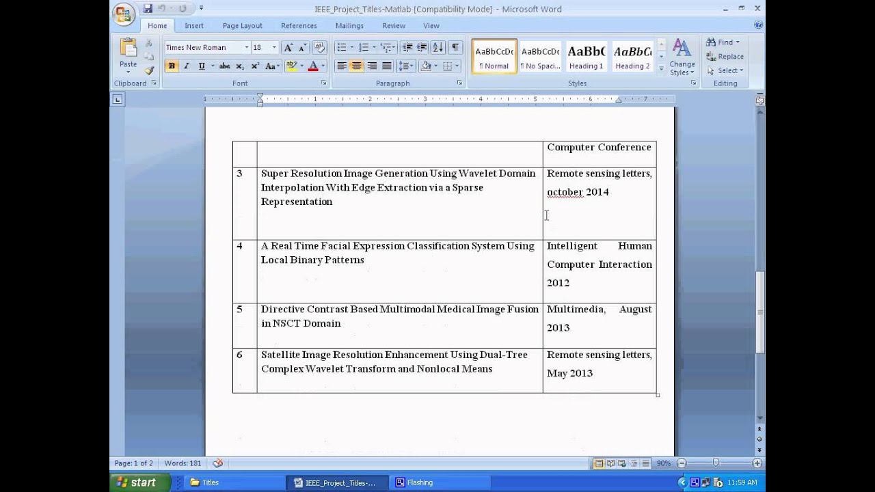The image size is (875, 492).
Task: Open the Change Case dropdown
Action: point(271,66)
